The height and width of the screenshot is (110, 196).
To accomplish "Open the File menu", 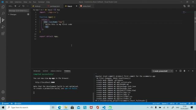I will coord(7,2).
